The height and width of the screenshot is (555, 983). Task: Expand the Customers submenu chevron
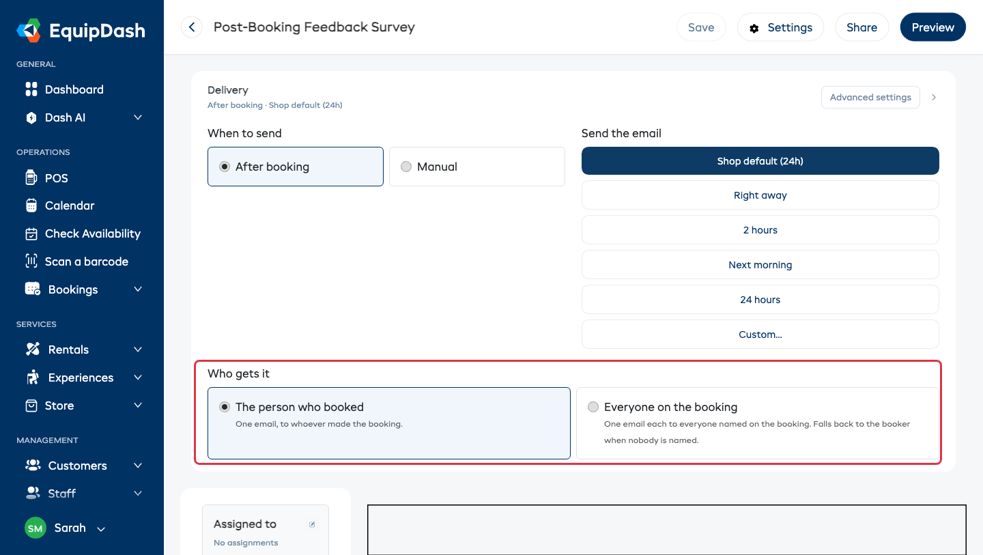(138, 466)
